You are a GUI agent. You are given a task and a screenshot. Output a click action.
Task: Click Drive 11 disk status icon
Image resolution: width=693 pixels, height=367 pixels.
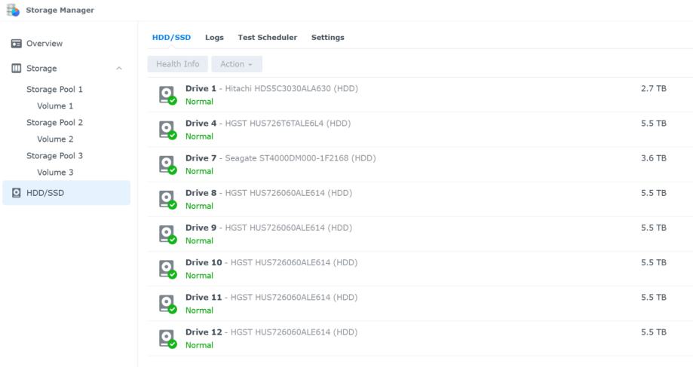pos(167,304)
